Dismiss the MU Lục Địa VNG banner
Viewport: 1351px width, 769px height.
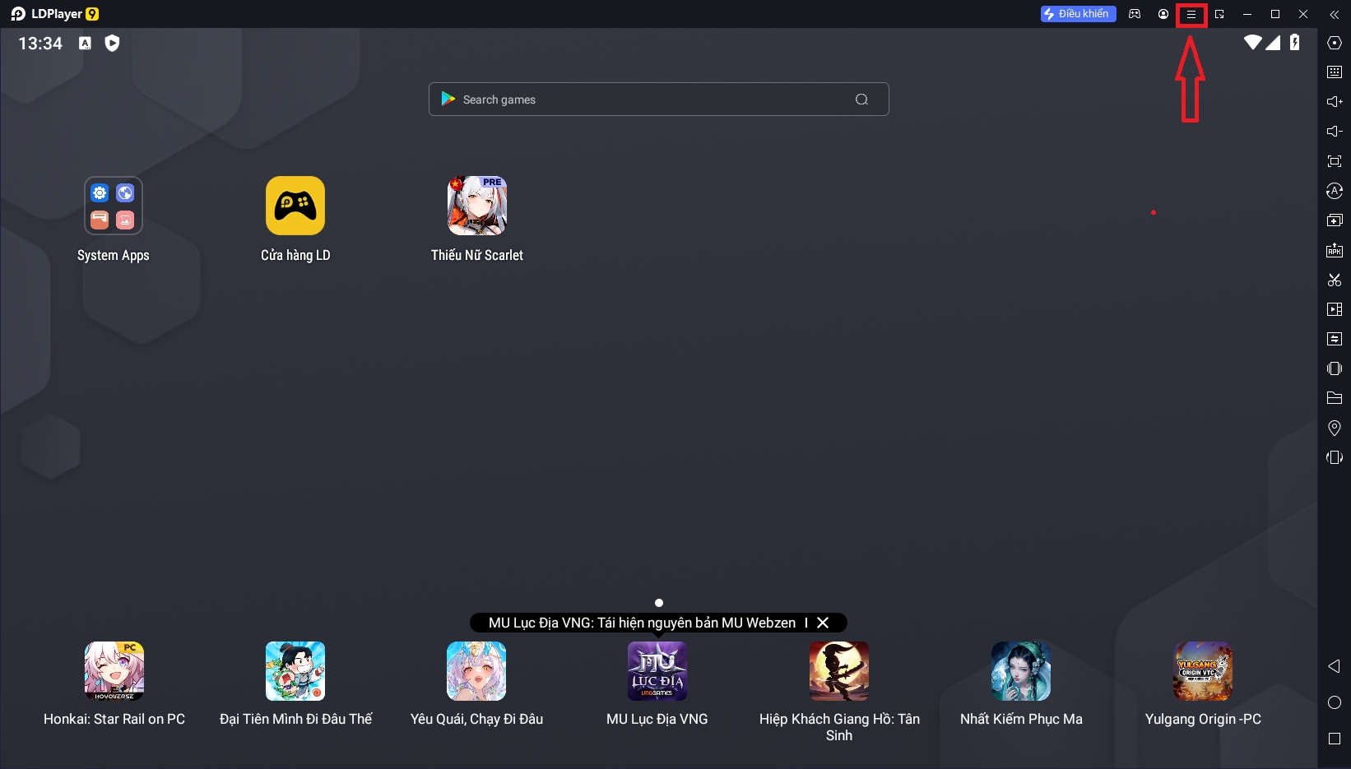point(823,623)
